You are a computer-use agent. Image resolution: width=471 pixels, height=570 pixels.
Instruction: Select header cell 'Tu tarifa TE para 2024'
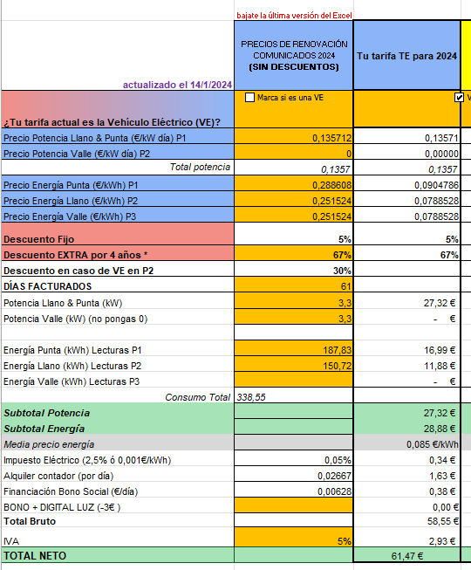(406, 55)
